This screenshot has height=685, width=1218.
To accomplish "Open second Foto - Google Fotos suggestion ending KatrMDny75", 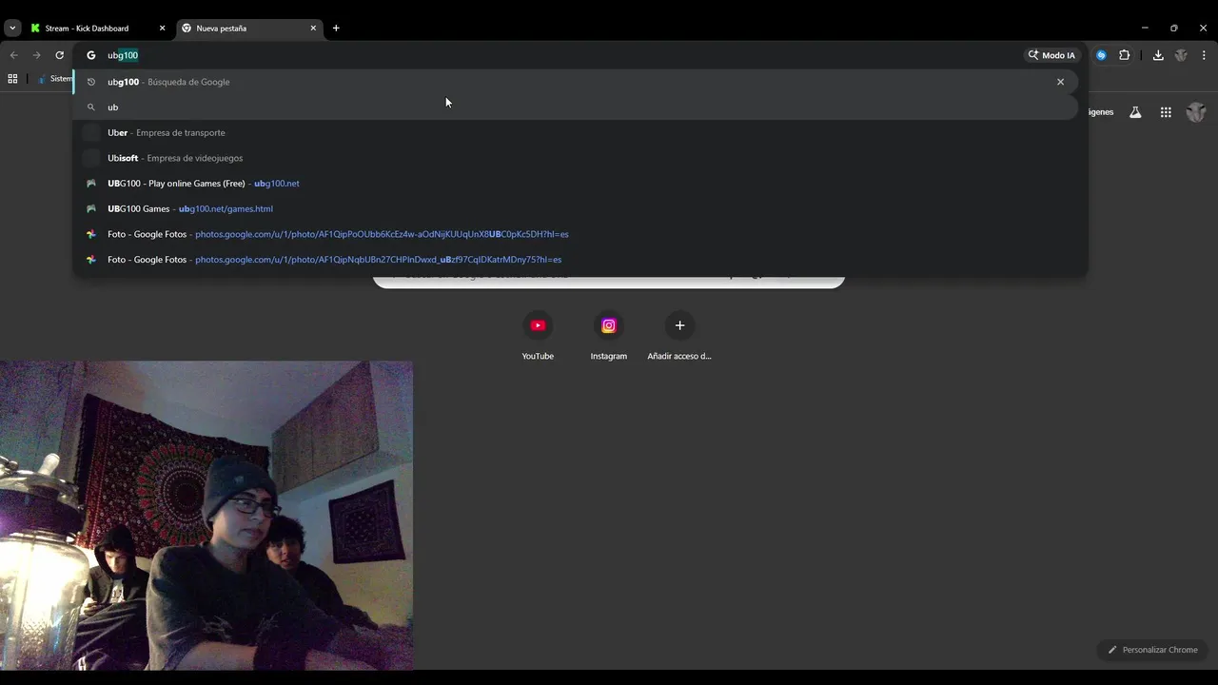I will tap(576, 260).
